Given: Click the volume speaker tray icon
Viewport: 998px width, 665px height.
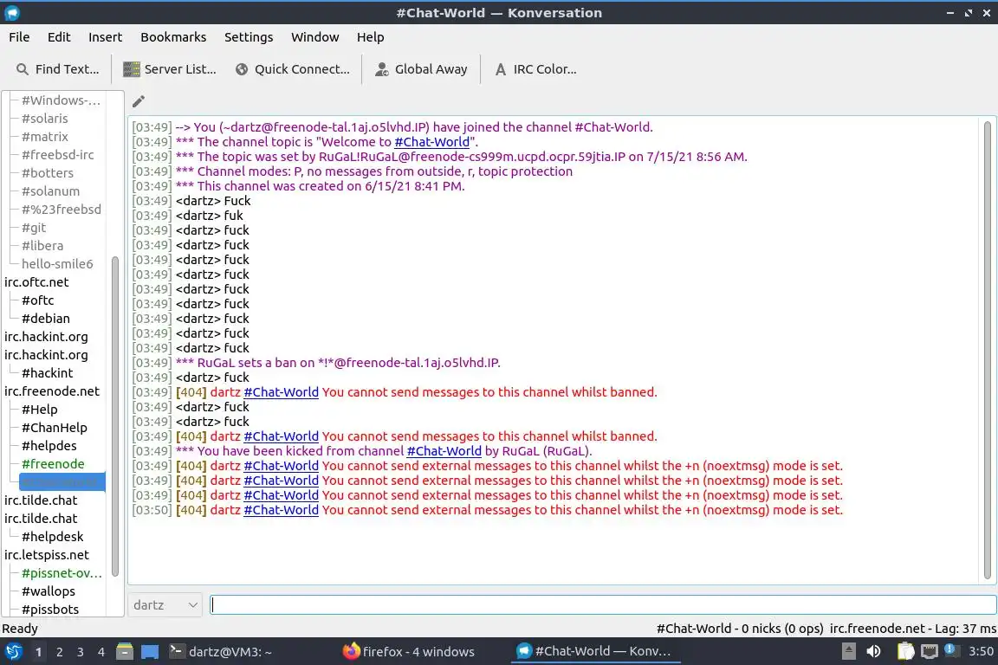Looking at the screenshot, I should 874,651.
